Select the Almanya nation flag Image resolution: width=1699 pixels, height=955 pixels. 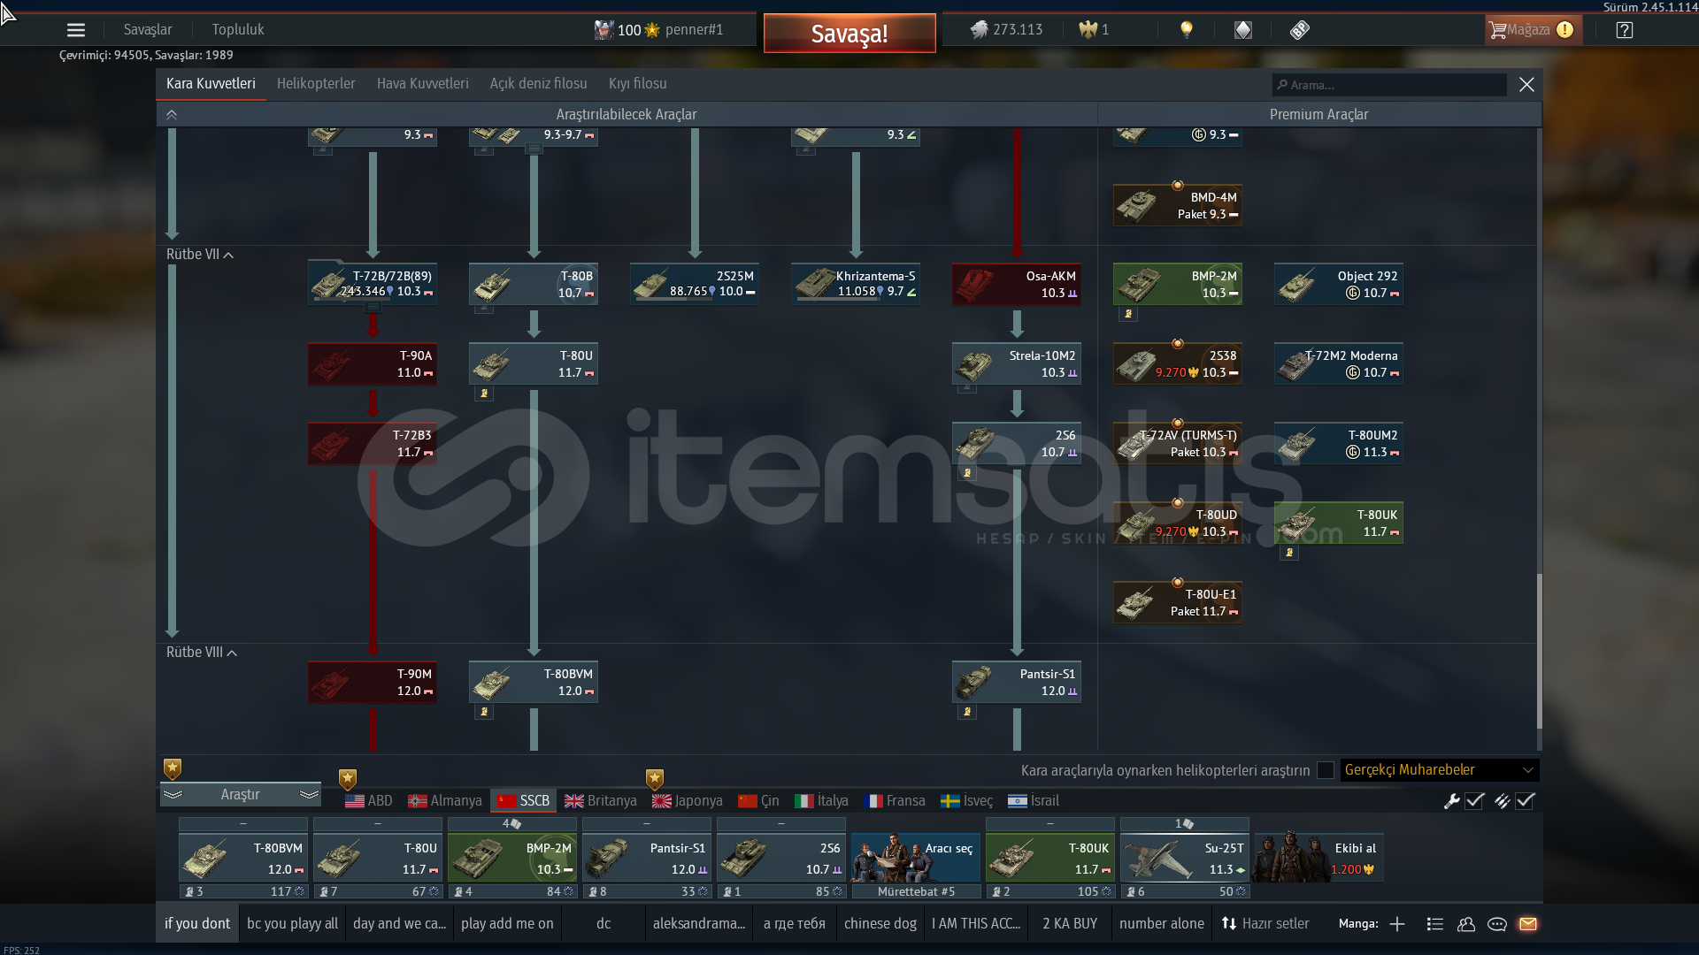coord(445,801)
